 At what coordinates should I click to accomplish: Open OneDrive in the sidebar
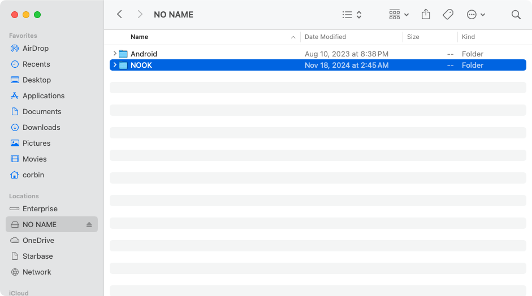[38, 241]
